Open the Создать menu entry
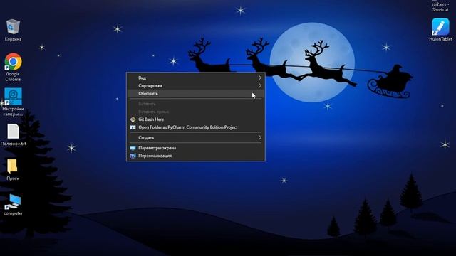 click(x=196, y=137)
